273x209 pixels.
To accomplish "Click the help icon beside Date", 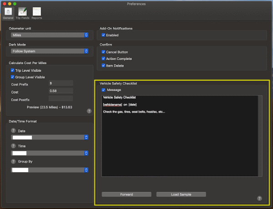I will (x=13, y=131).
